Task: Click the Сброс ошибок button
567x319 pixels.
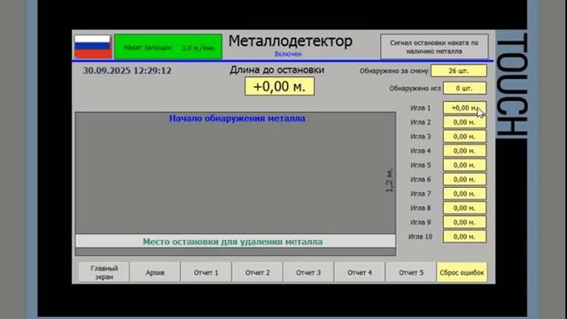Action: click(x=462, y=272)
